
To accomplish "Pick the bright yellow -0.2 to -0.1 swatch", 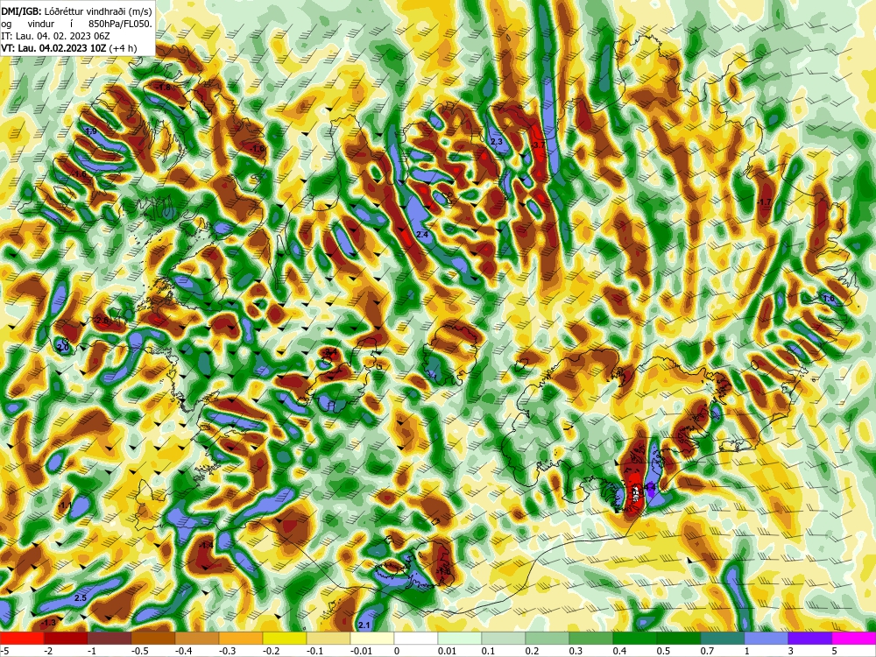I will pos(285,638).
